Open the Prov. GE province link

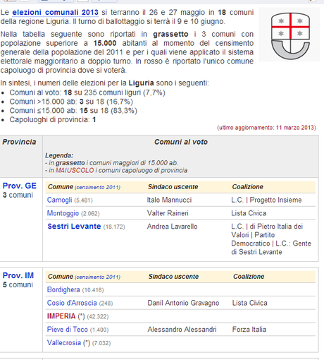tap(20, 186)
